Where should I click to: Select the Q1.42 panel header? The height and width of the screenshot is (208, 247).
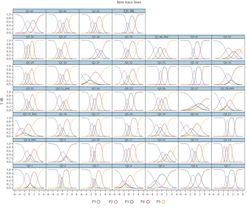228,37
